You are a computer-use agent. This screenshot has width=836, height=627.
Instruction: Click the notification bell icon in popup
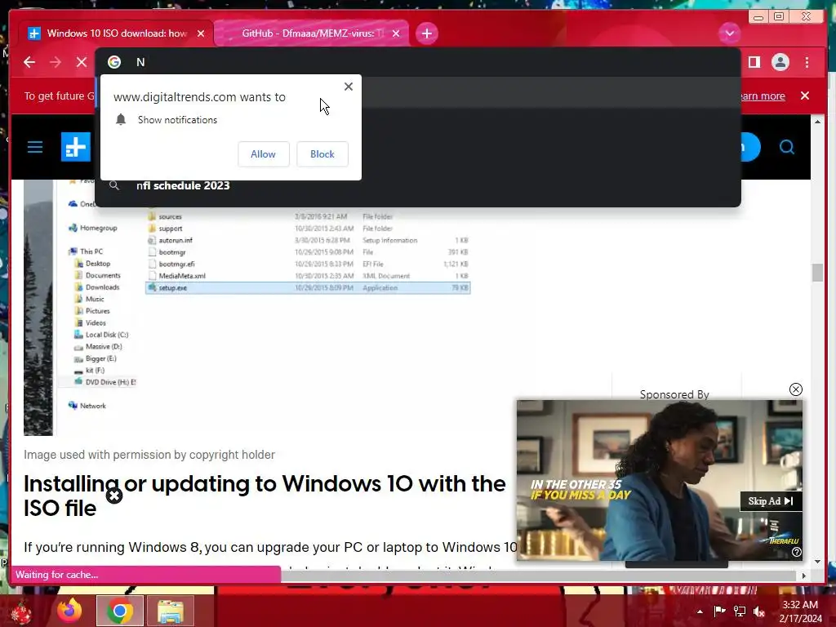(121, 119)
